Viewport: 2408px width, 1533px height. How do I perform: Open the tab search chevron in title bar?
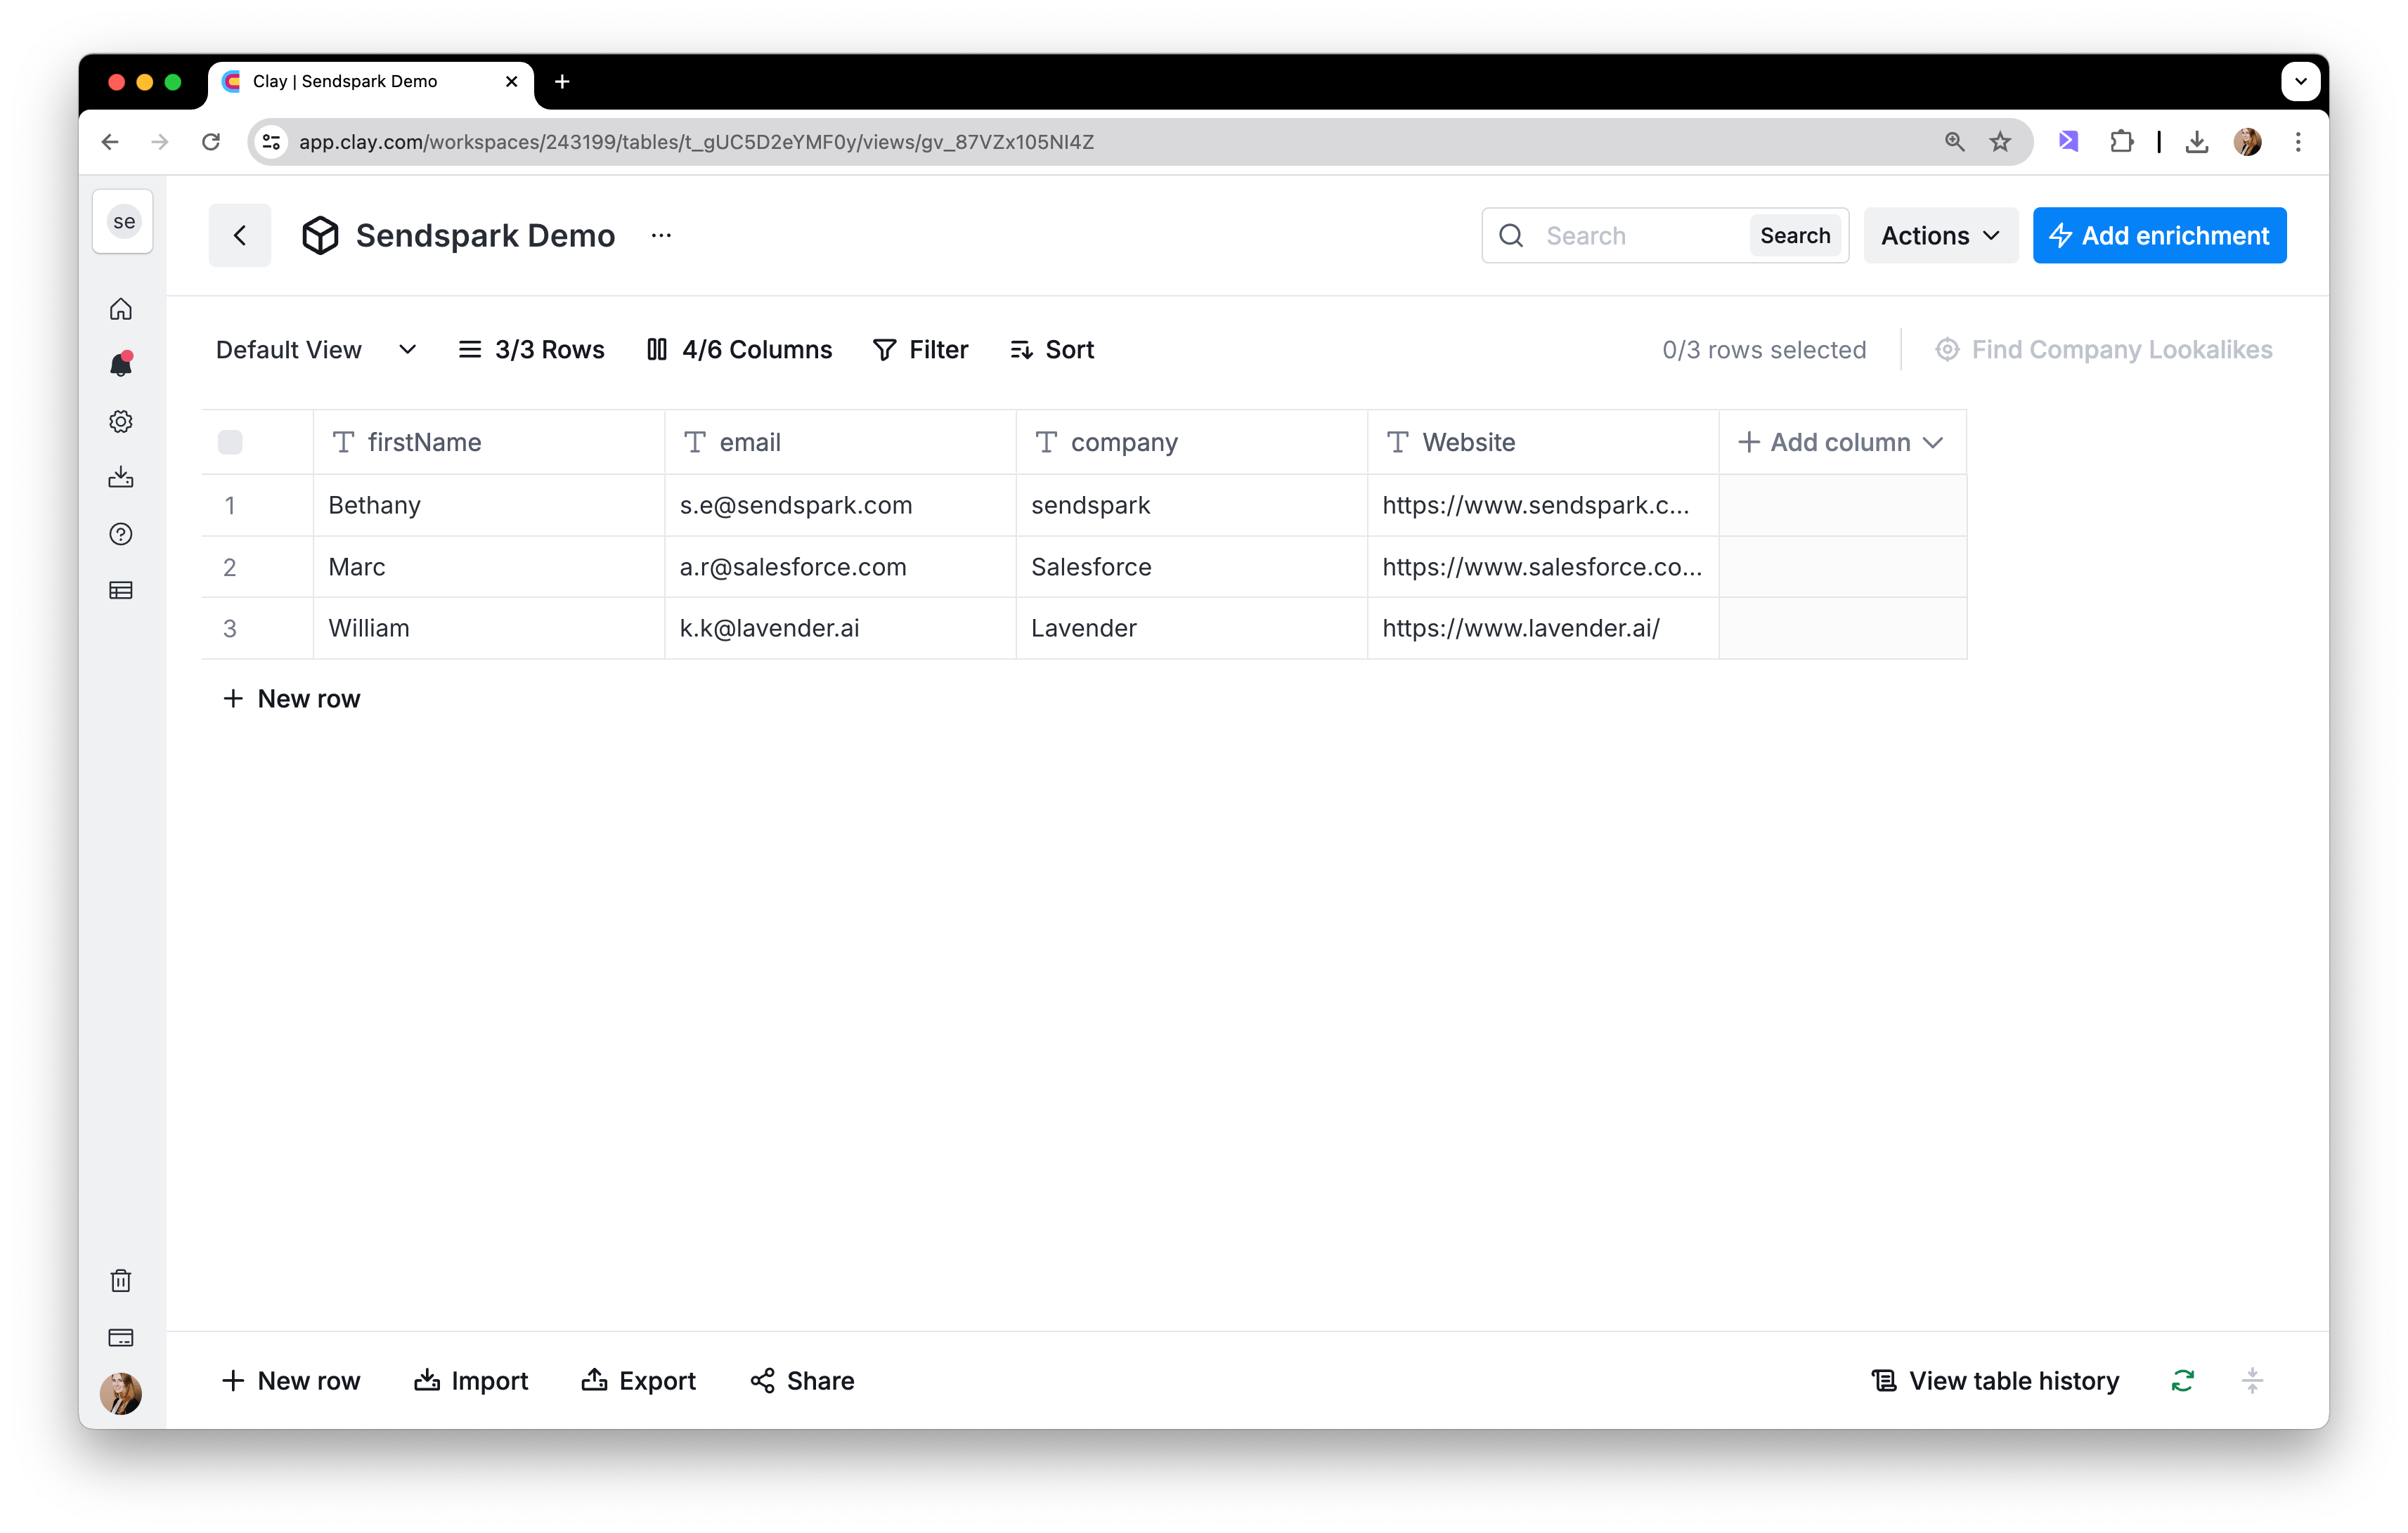(2300, 81)
